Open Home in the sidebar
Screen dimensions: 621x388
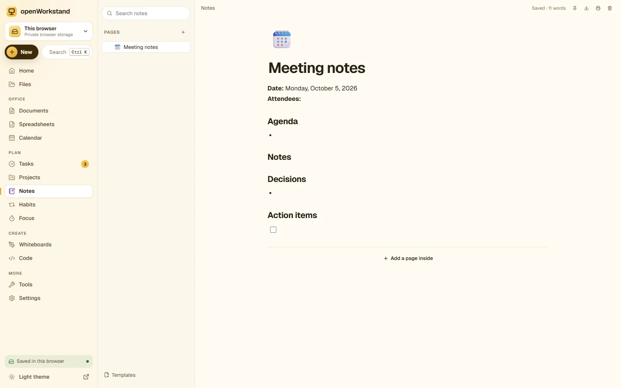click(x=49, y=71)
